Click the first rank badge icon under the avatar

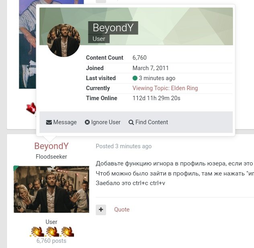click(x=37, y=231)
